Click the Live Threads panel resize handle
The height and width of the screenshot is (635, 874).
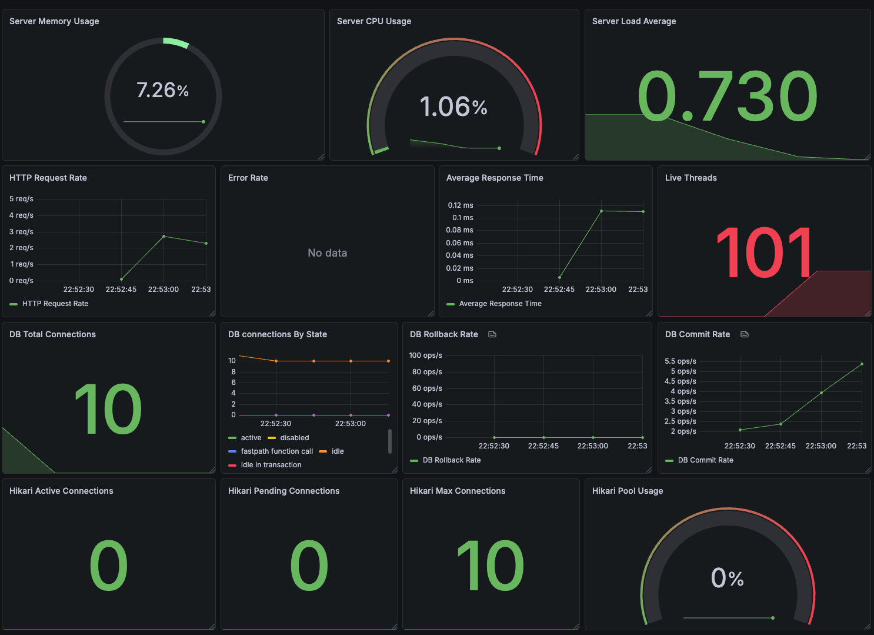tap(867, 314)
